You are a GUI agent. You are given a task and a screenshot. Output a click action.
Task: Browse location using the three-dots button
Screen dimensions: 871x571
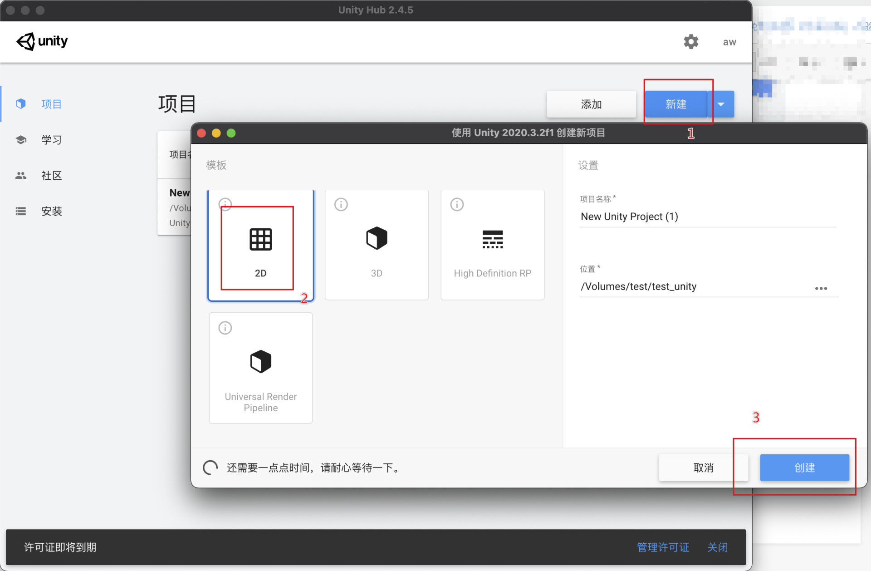821,288
